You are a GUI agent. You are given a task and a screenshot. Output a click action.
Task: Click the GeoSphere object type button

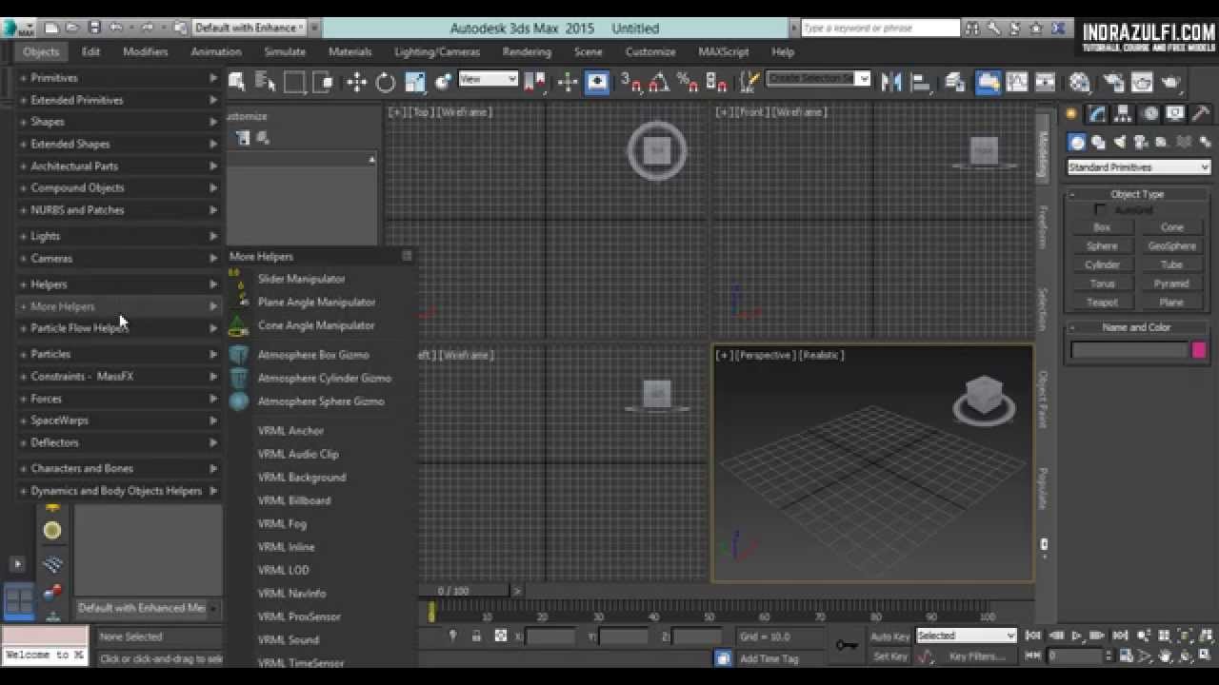[1171, 245]
